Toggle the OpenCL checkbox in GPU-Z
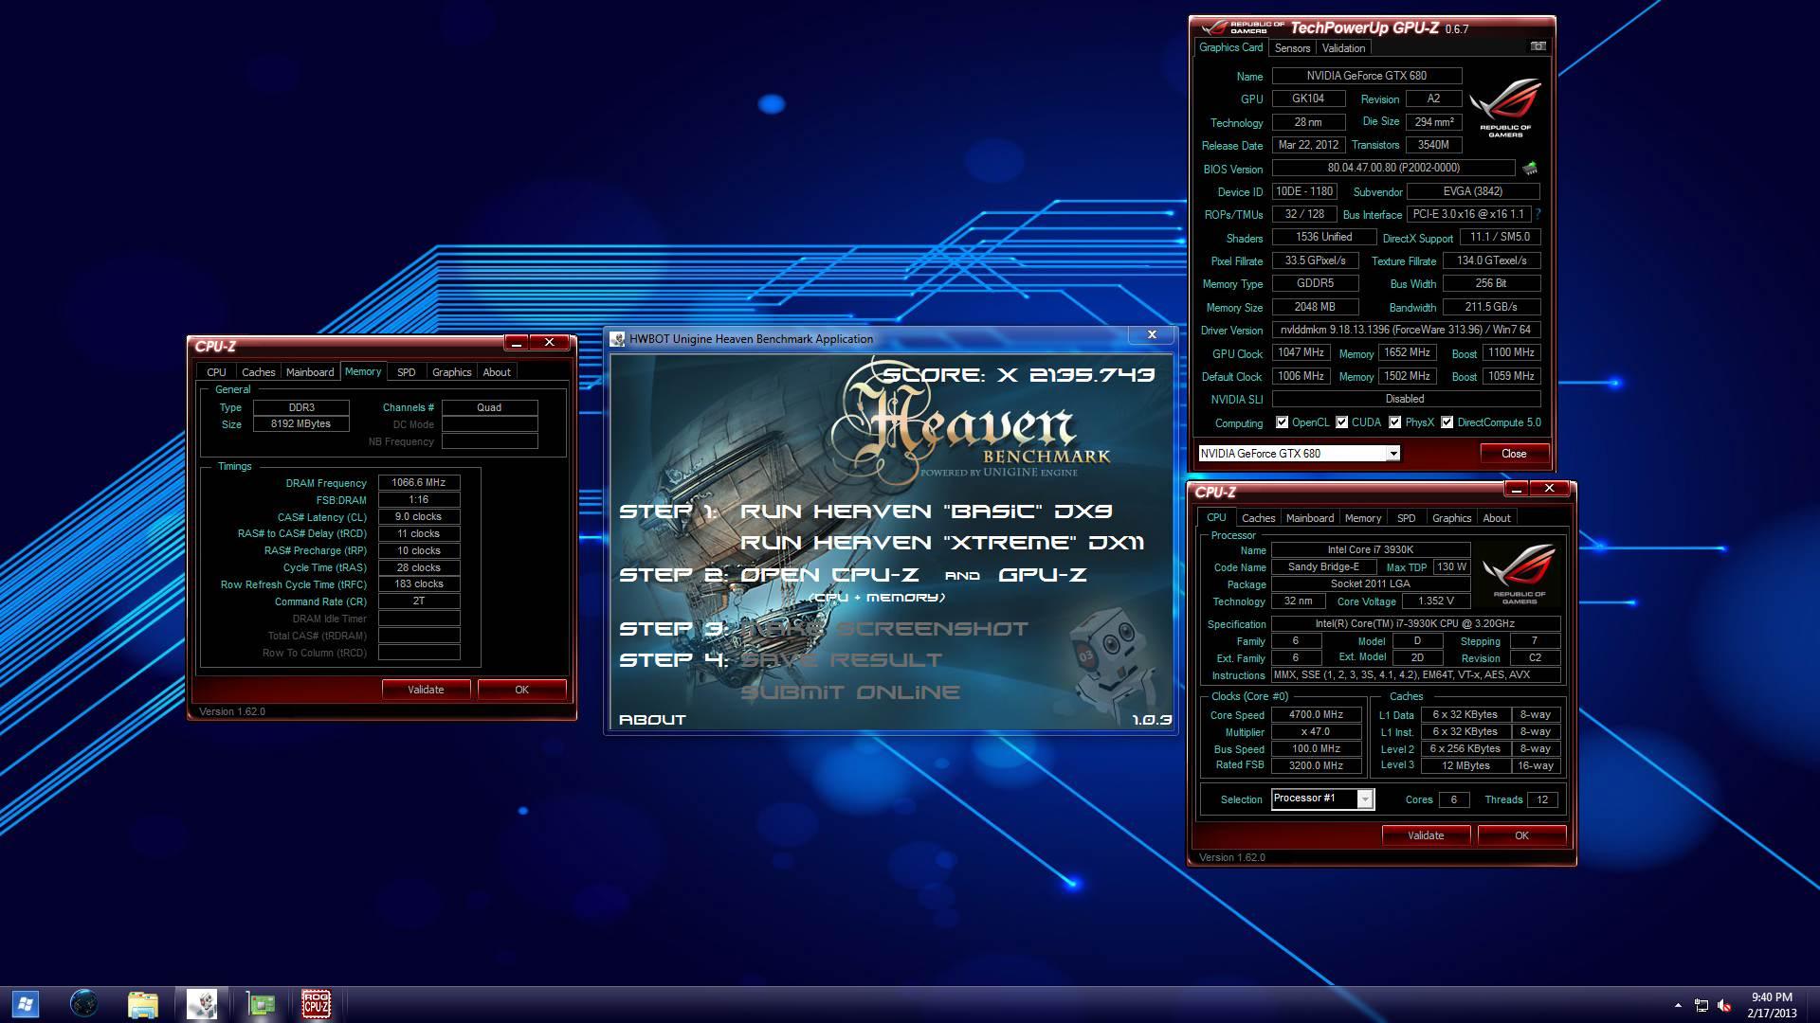 [1282, 422]
